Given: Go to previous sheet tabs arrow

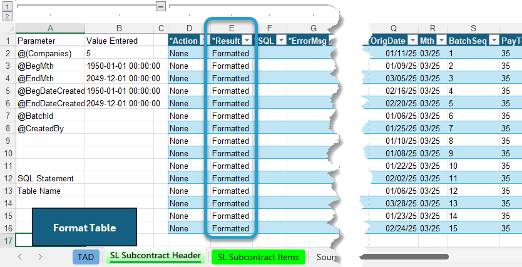Looking at the screenshot, I should (20, 256).
